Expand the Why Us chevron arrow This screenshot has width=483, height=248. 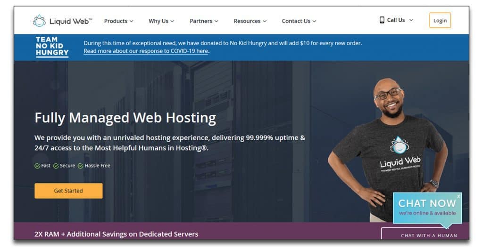click(x=172, y=21)
